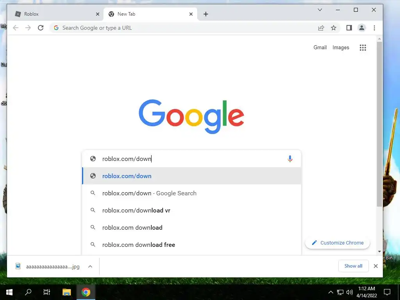Open the Chrome profile avatar
Screen dimensions: 400x300
(x=362, y=28)
